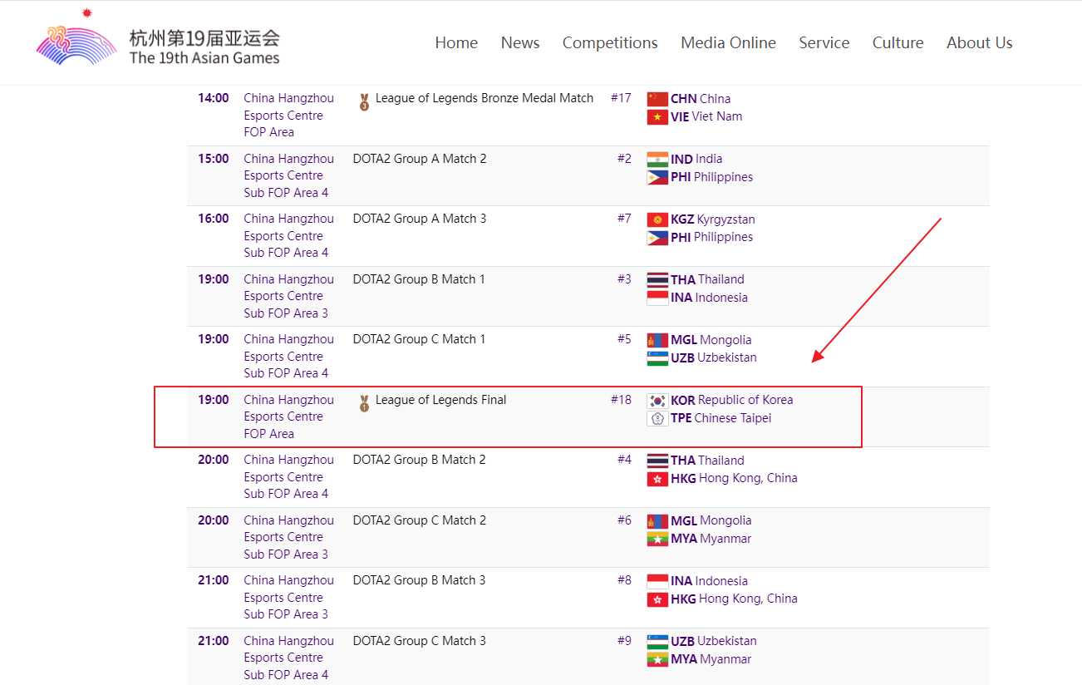
Task: Click the Chinese Taipei flag icon
Action: click(x=657, y=418)
